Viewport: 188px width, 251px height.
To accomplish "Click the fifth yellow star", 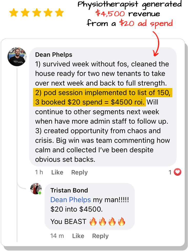I will click(x=59, y=13).
